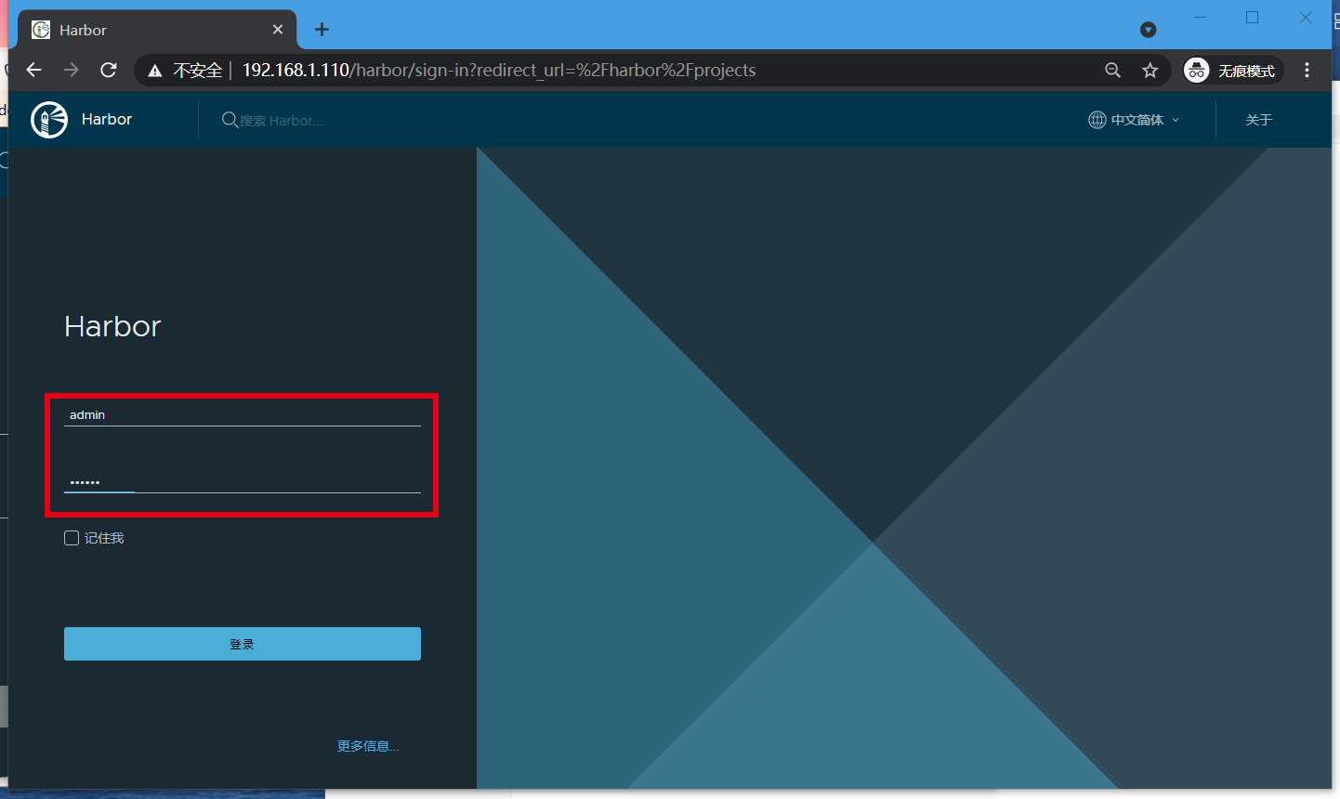
Task: Click the browser forward arrow
Action: tap(71, 70)
